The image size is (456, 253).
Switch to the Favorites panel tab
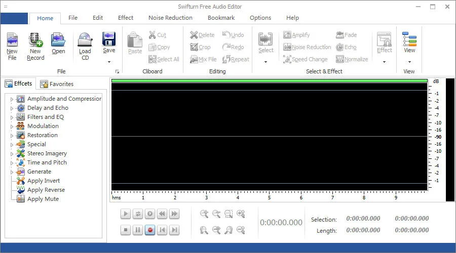tap(57, 84)
